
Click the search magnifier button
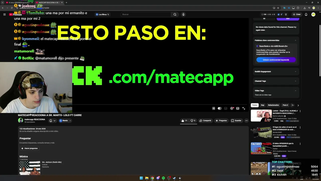[175, 14]
